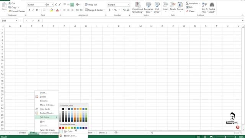245x138 pixels.
Task: Click the Increase Indent icon
Action: point(81,10)
